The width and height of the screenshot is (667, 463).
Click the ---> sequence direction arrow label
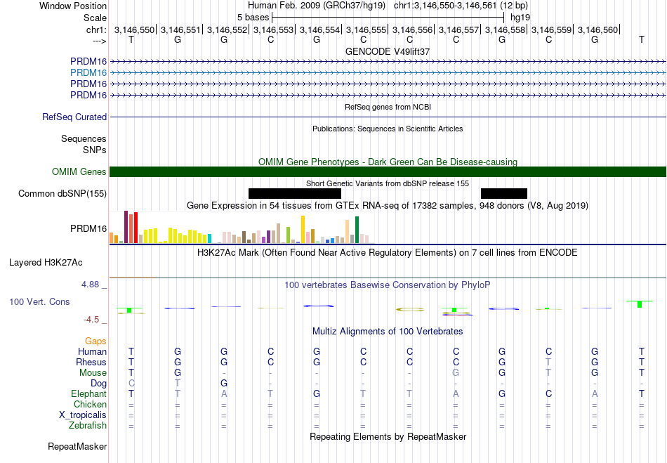100,41
